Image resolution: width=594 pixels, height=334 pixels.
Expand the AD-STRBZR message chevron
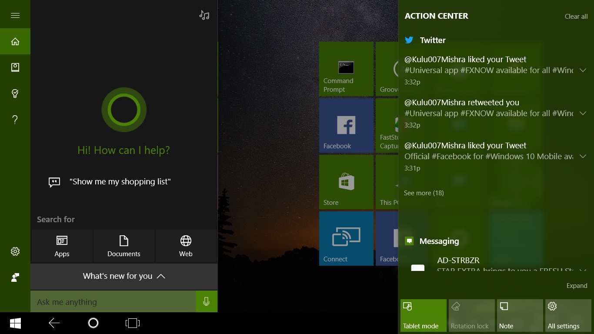[583, 270]
